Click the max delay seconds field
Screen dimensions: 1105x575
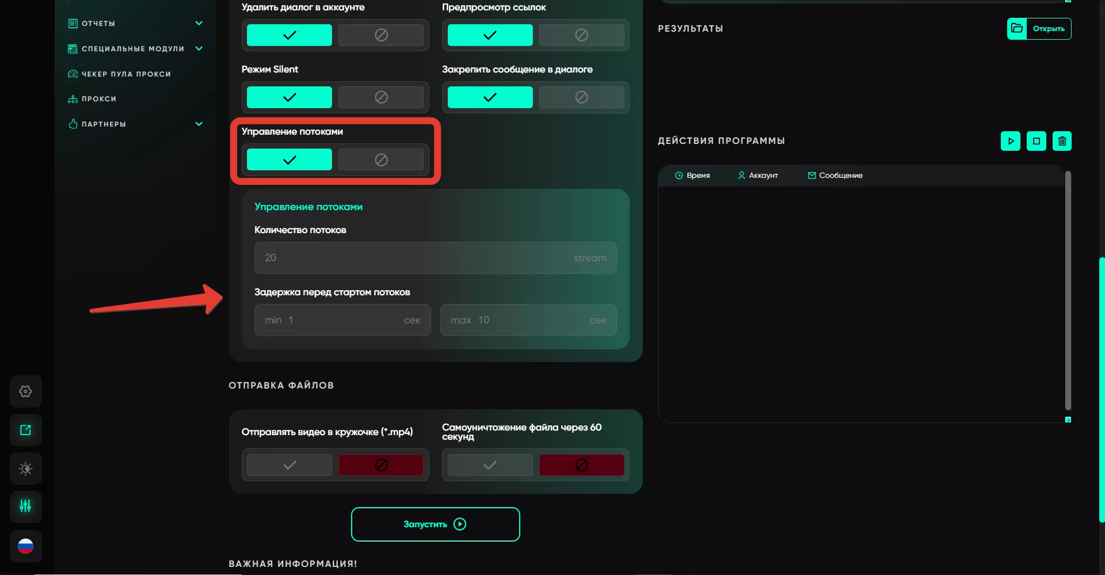tap(528, 320)
